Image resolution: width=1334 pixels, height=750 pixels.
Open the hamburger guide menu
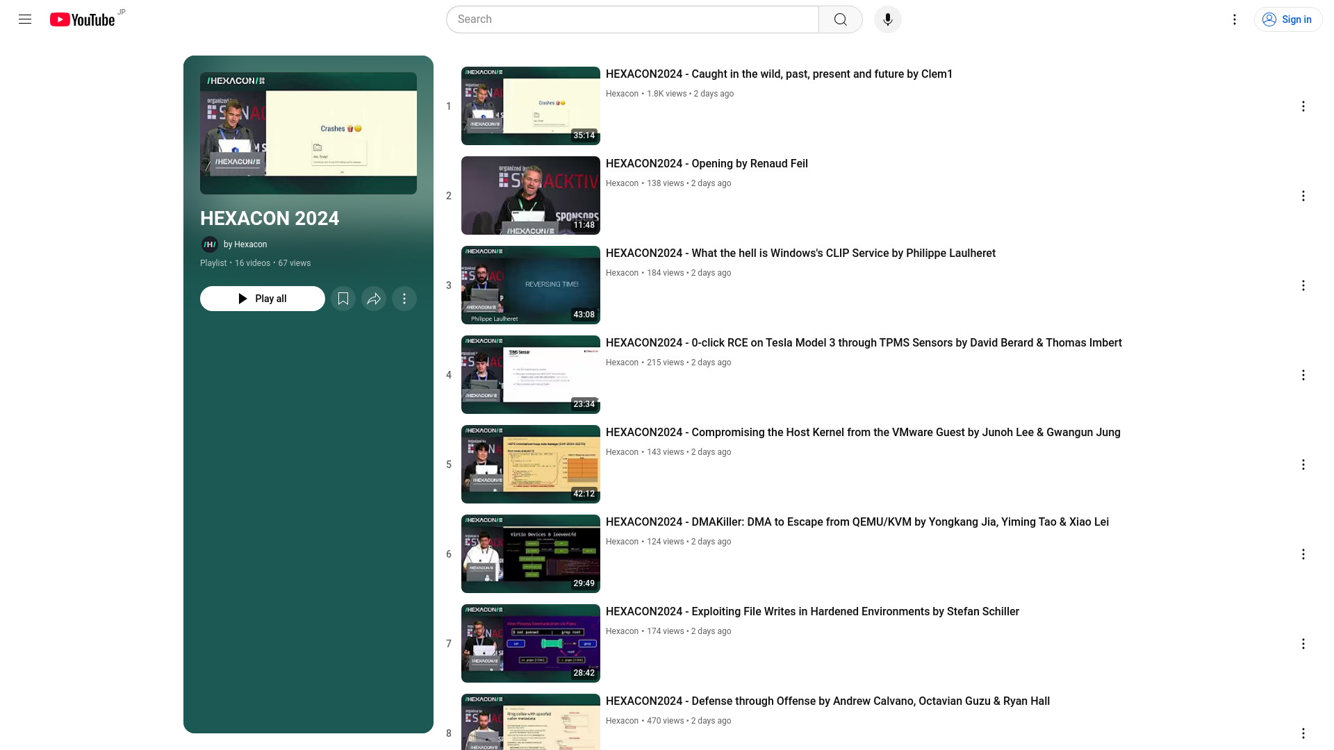(25, 19)
